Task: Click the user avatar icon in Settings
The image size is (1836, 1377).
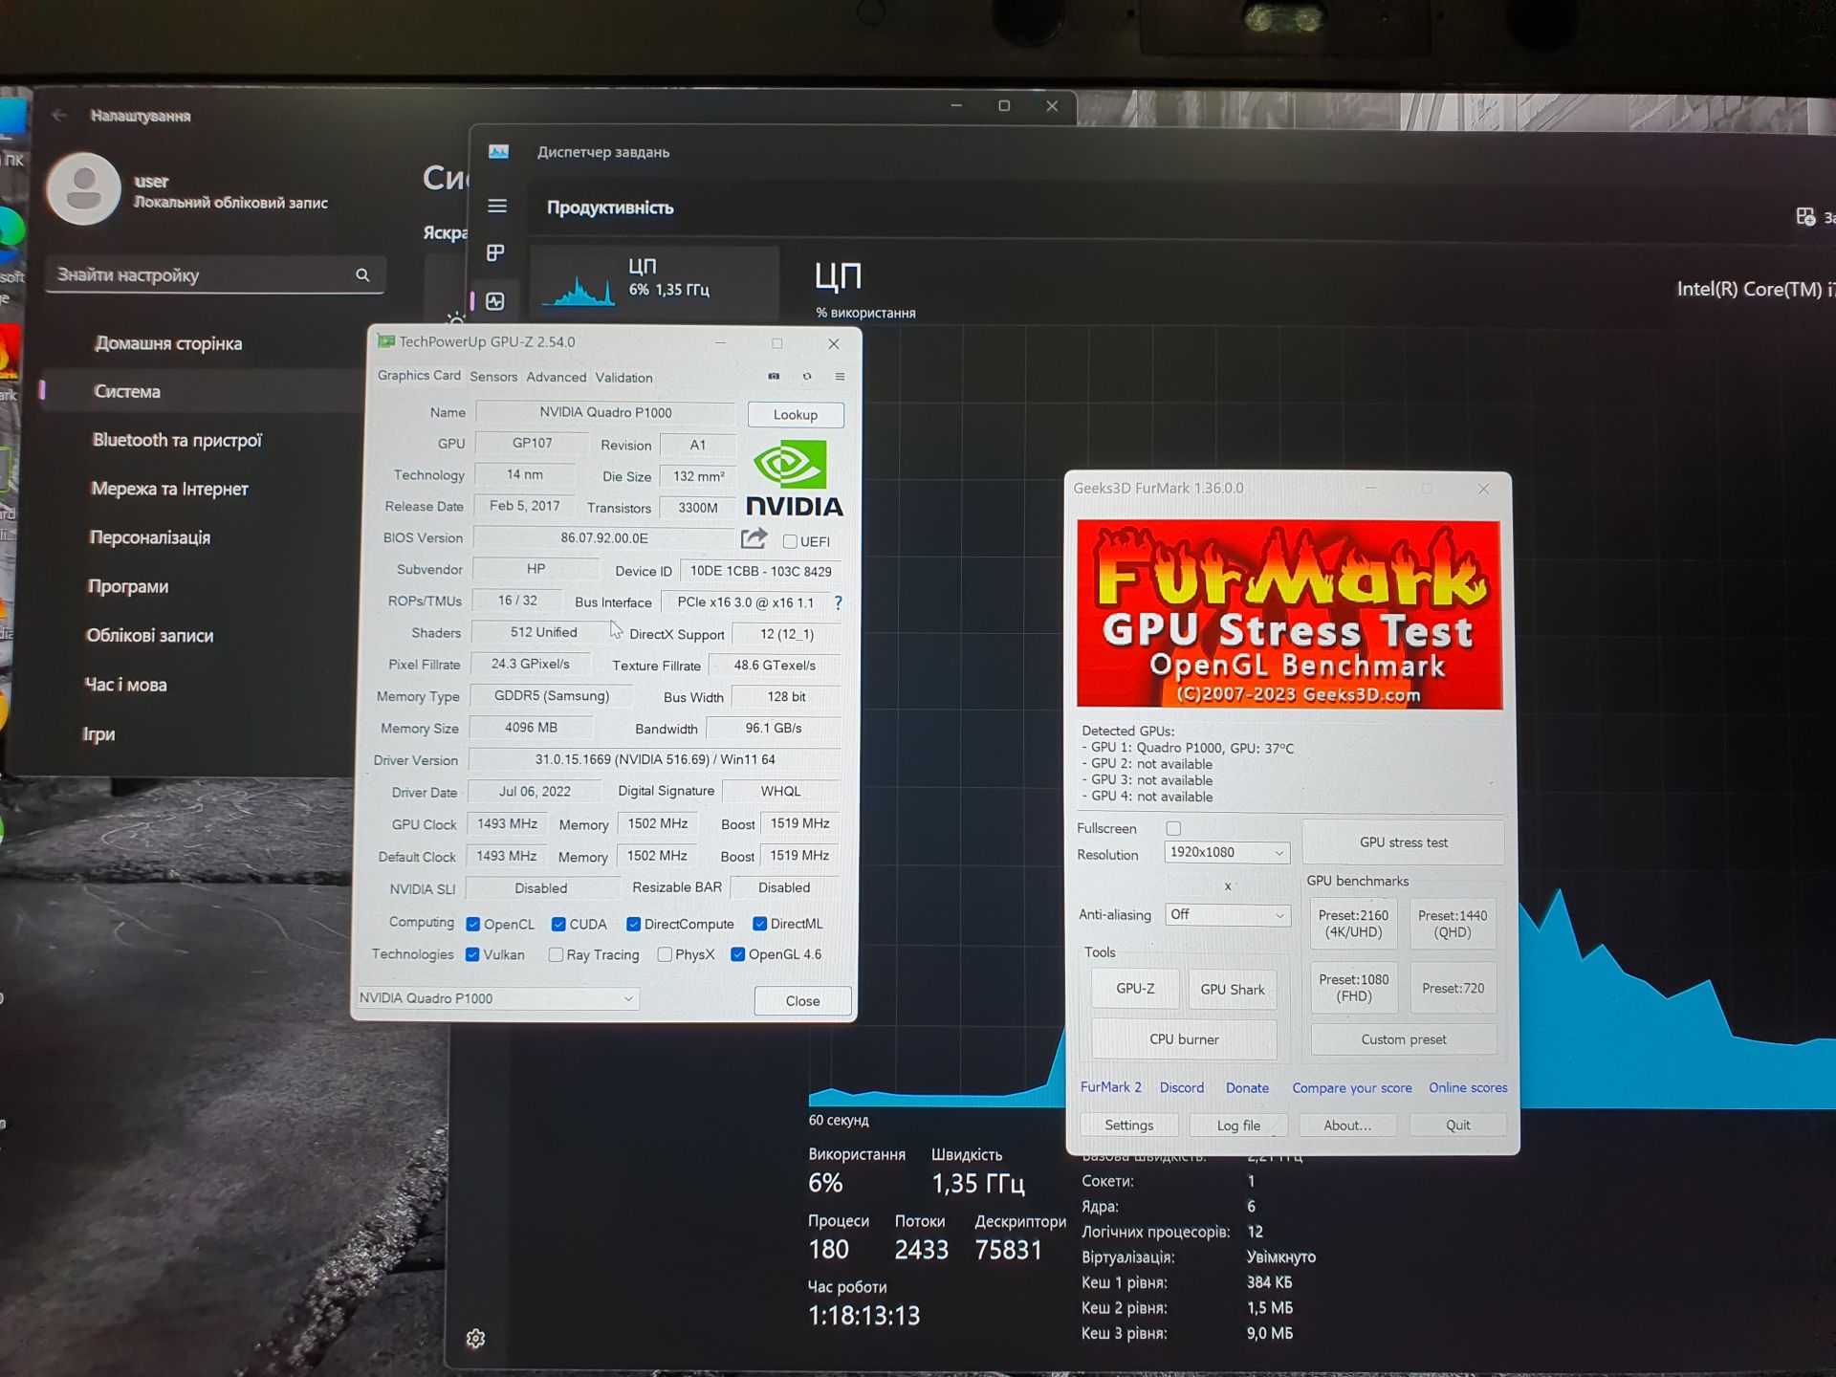Action: pos(84,188)
